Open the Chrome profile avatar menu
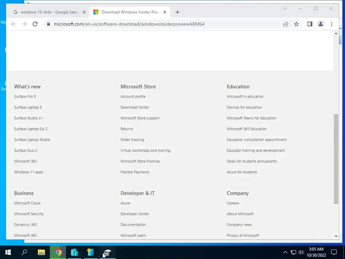 pos(321,24)
